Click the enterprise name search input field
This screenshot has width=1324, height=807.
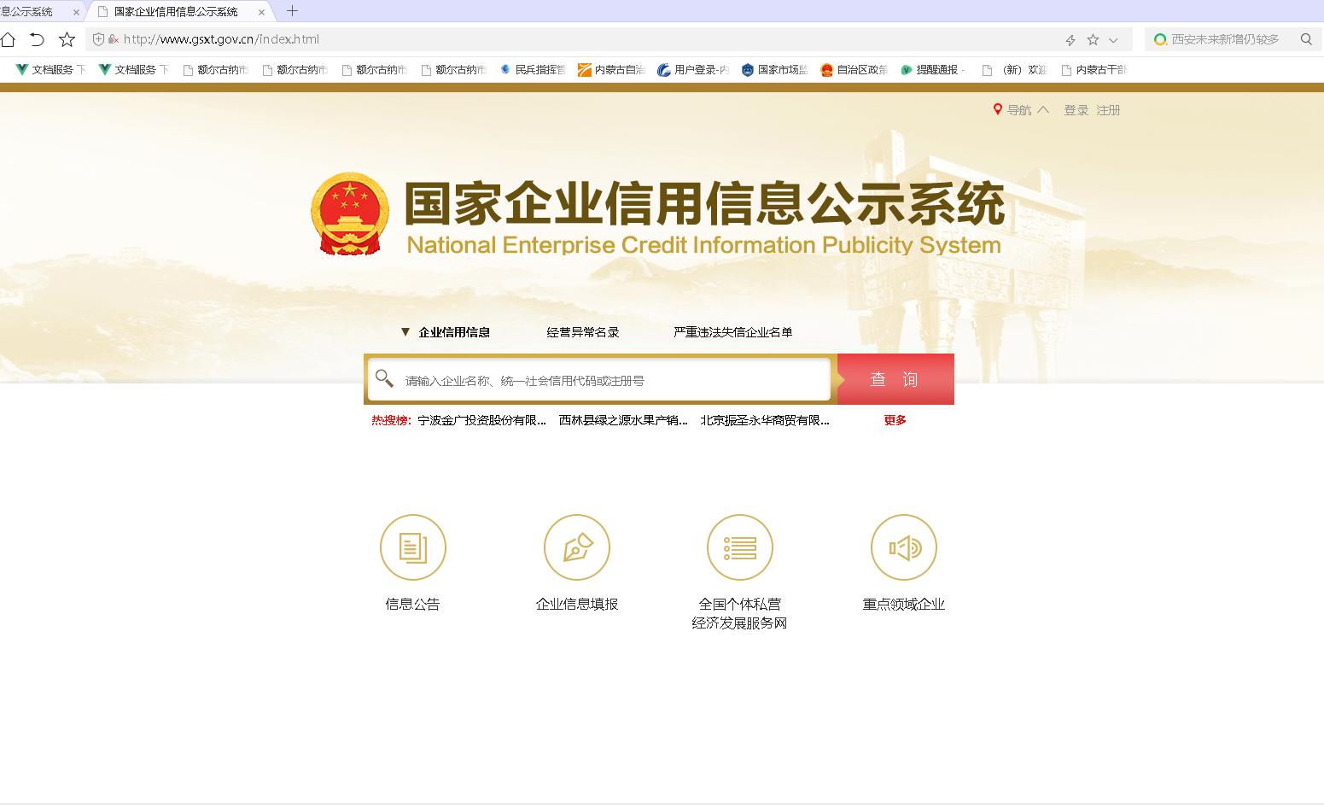coord(599,380)
